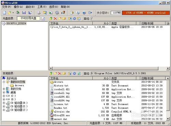Image resolution: width=171 pixels, height=126 pixels.
Task: Sort local pane by 类型 column header
Action: (x=123, y=78)
